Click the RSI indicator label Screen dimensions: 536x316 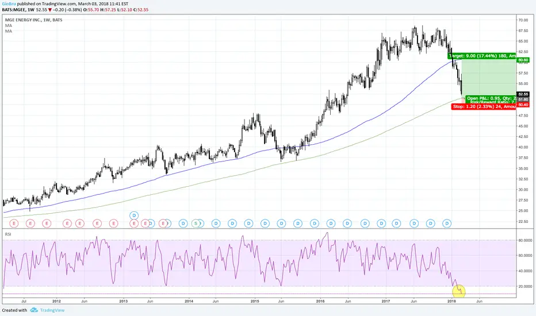(x=8, y=234)
